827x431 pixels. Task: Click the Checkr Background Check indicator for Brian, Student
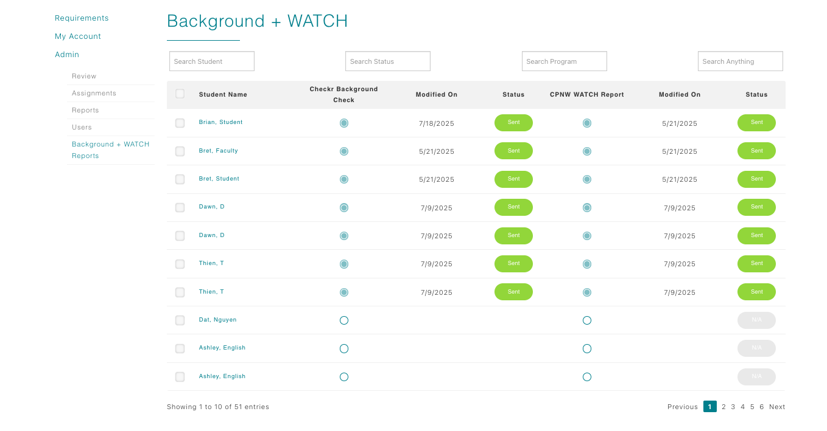(x=344, y=122)
